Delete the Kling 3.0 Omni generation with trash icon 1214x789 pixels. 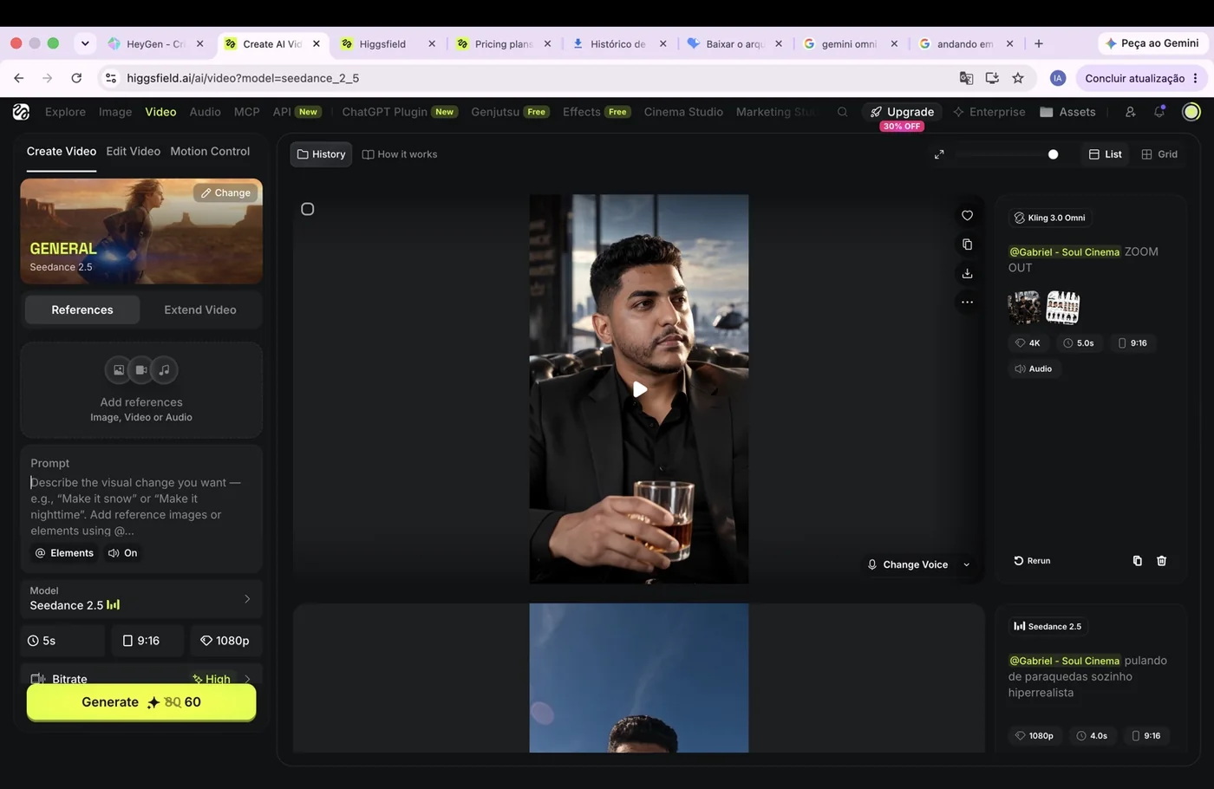1161,561
